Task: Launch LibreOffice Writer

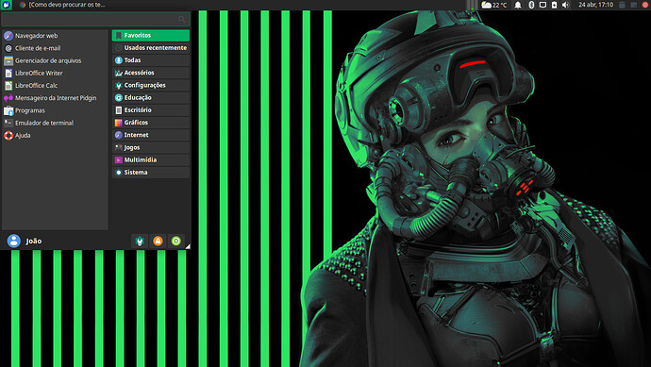Action: pyautogui.click(x=55, y=73)
